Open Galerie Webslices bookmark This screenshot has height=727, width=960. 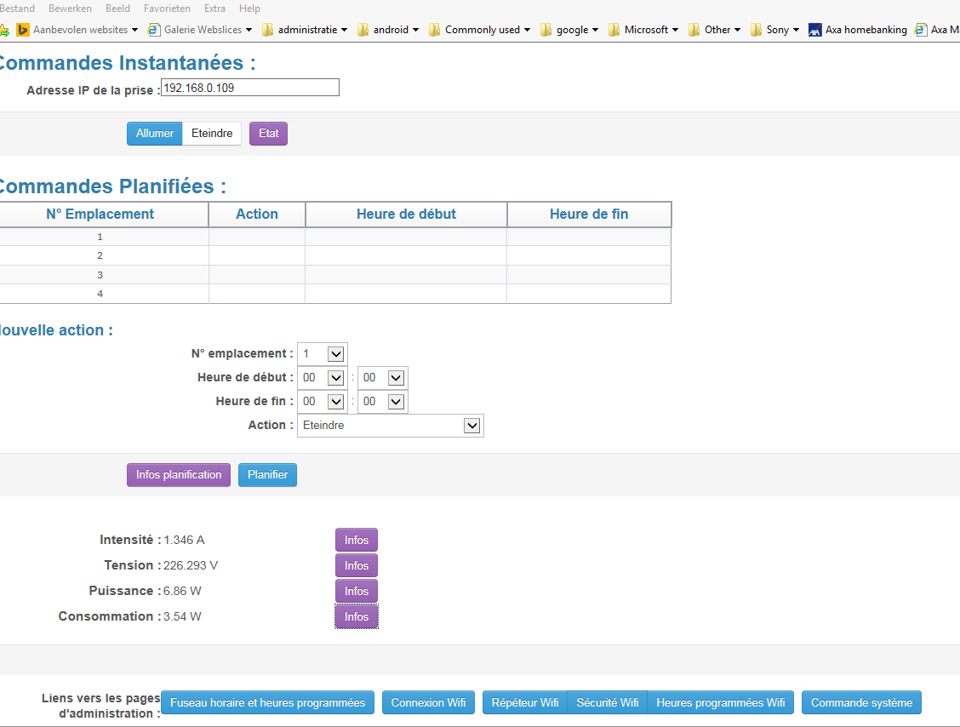[201, 30]
